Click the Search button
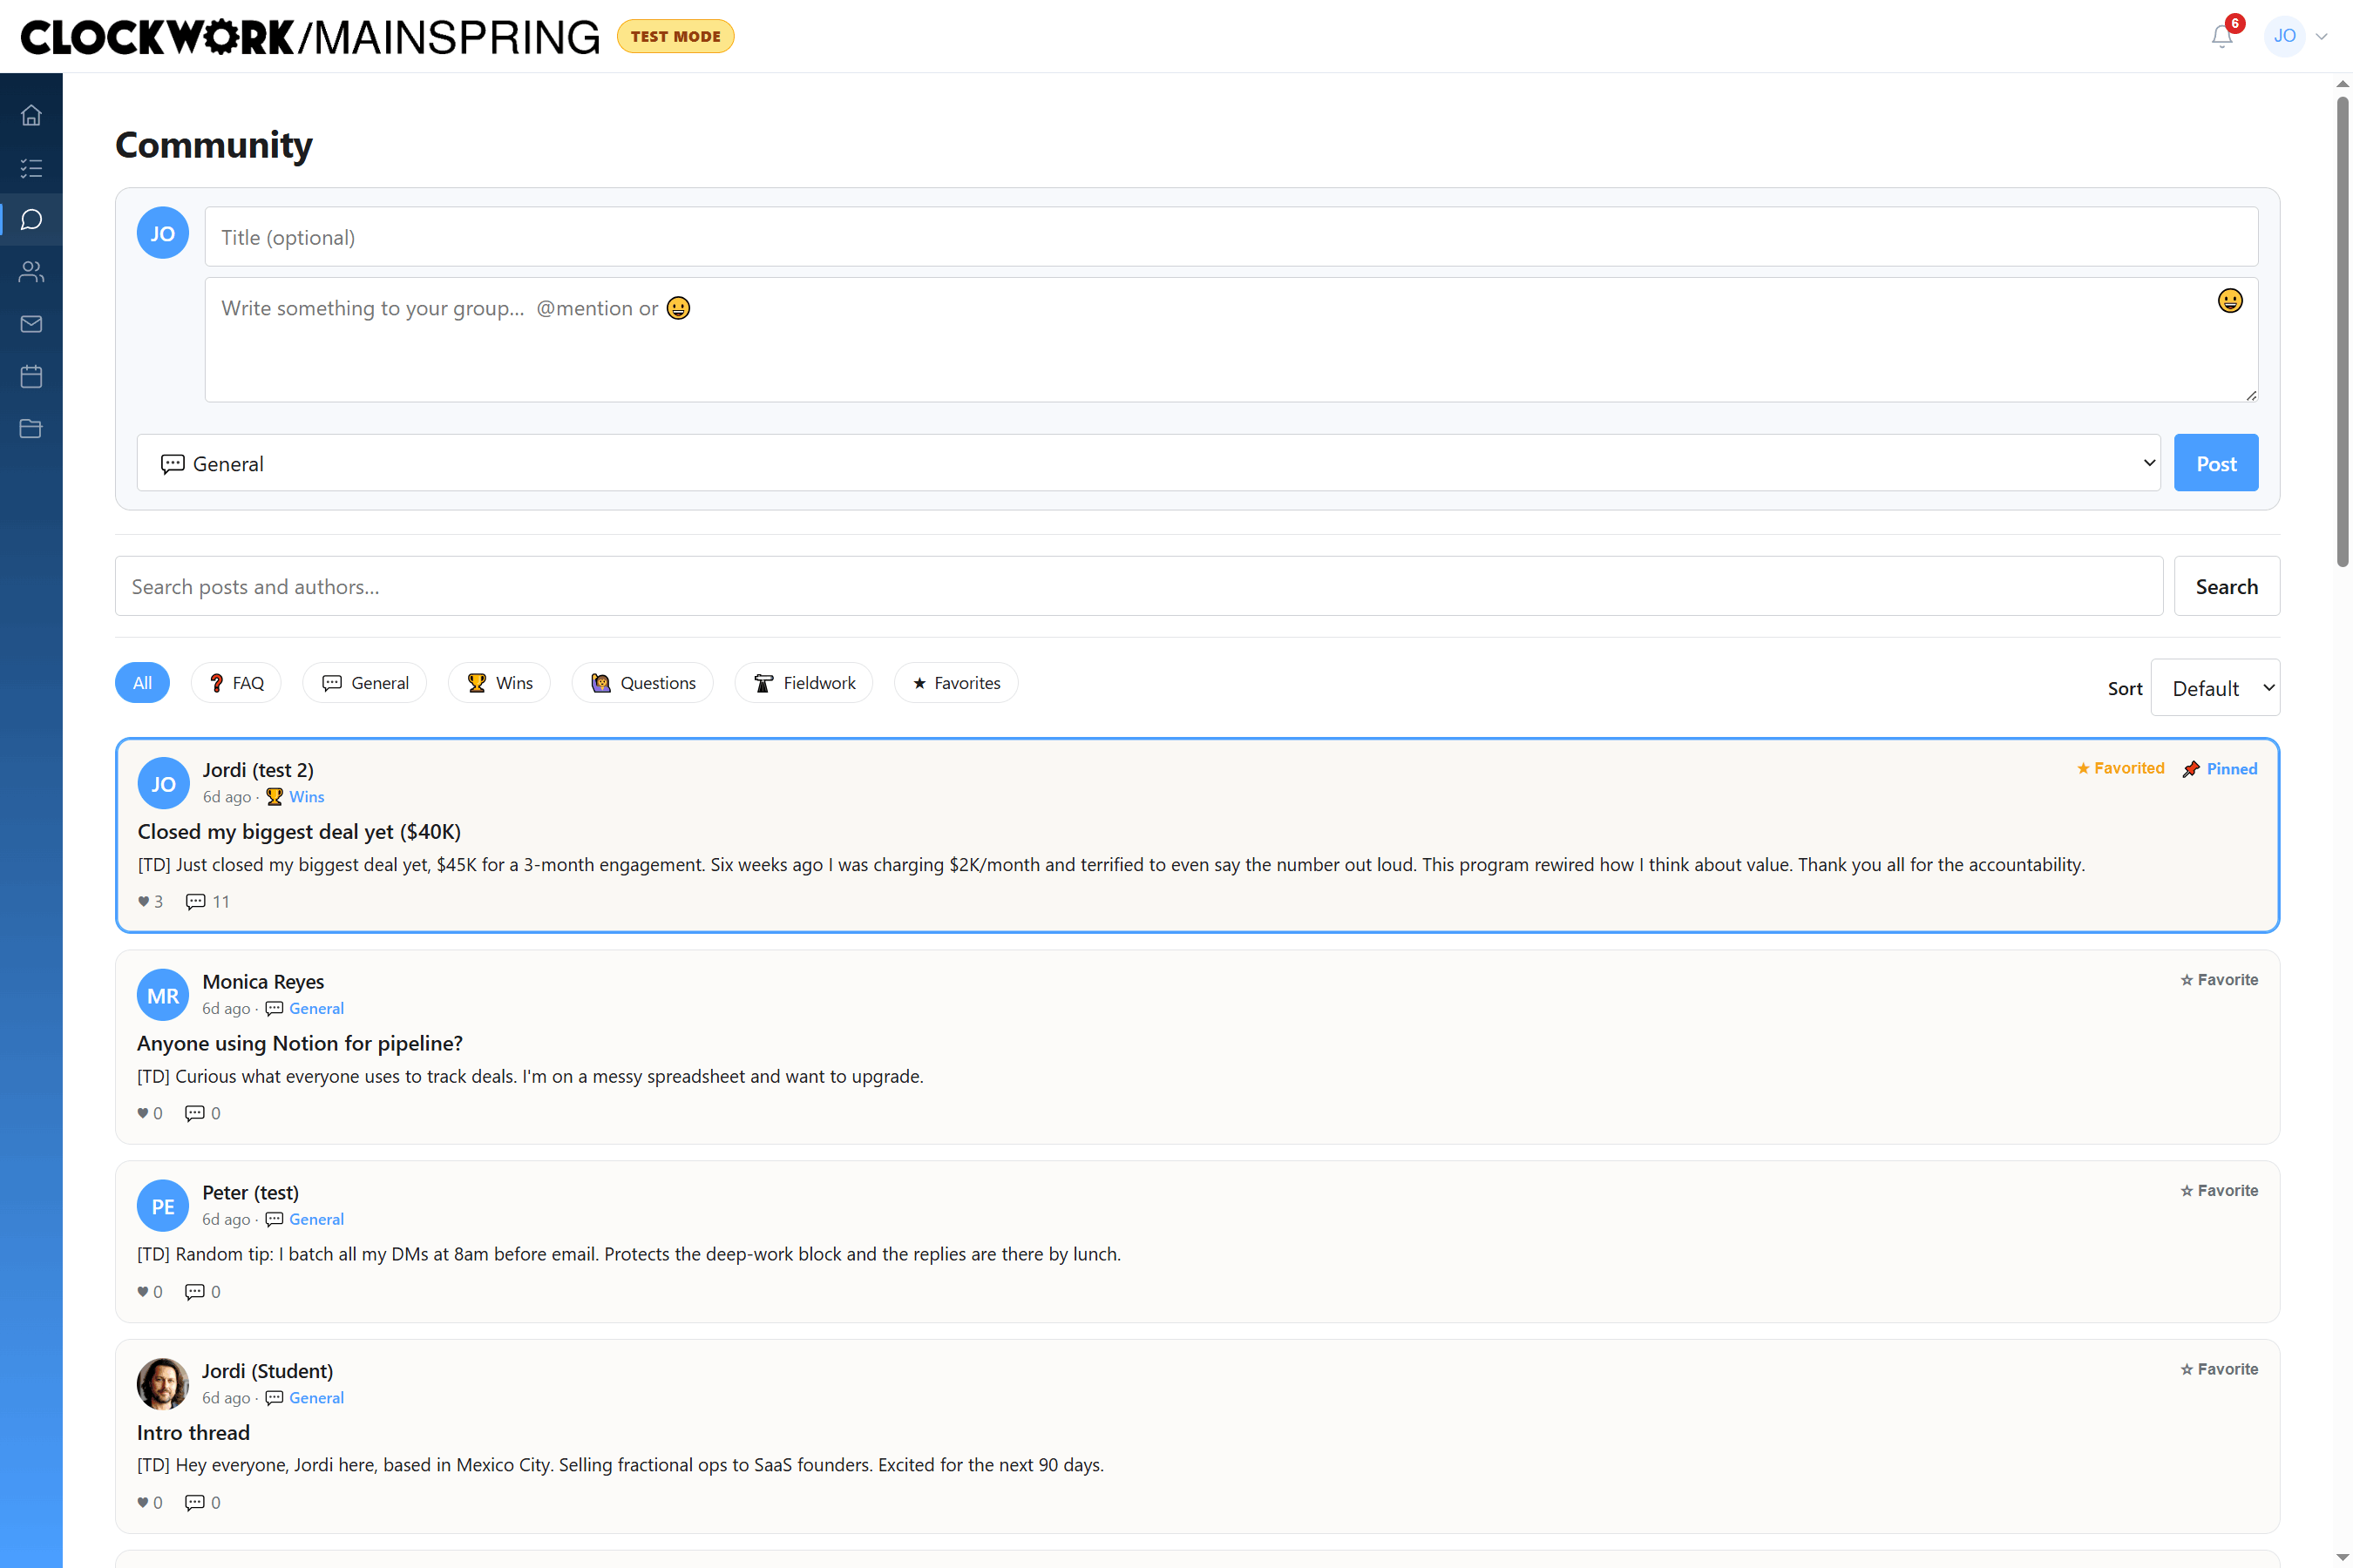This screenshot has height=1568, width=2353. [2227, 586]
